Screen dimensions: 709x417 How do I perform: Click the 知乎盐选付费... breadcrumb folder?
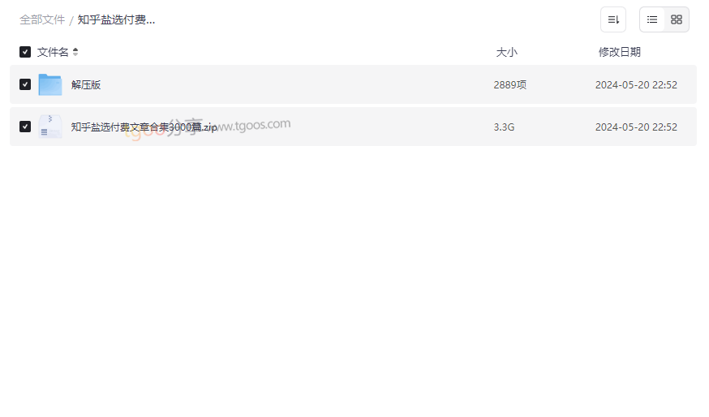[116, 20]
